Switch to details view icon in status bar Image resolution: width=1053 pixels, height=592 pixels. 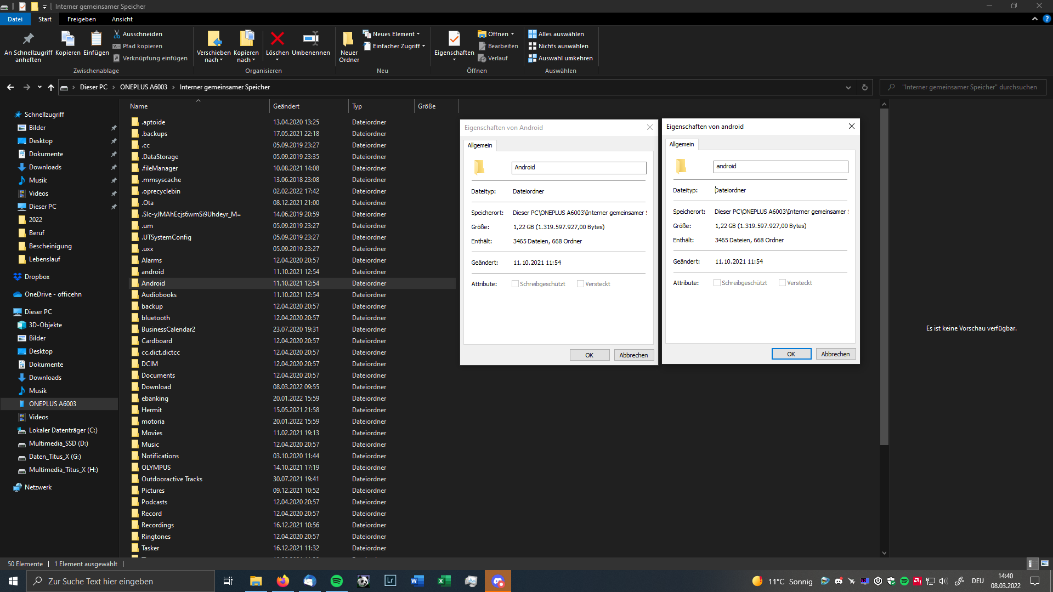(1031, 563)
